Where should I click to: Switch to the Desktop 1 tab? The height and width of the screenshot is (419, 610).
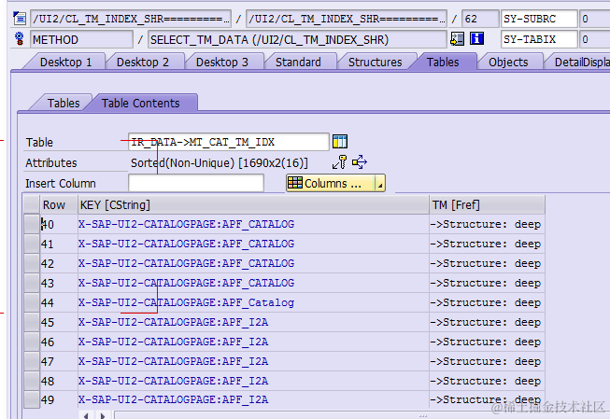65,63
